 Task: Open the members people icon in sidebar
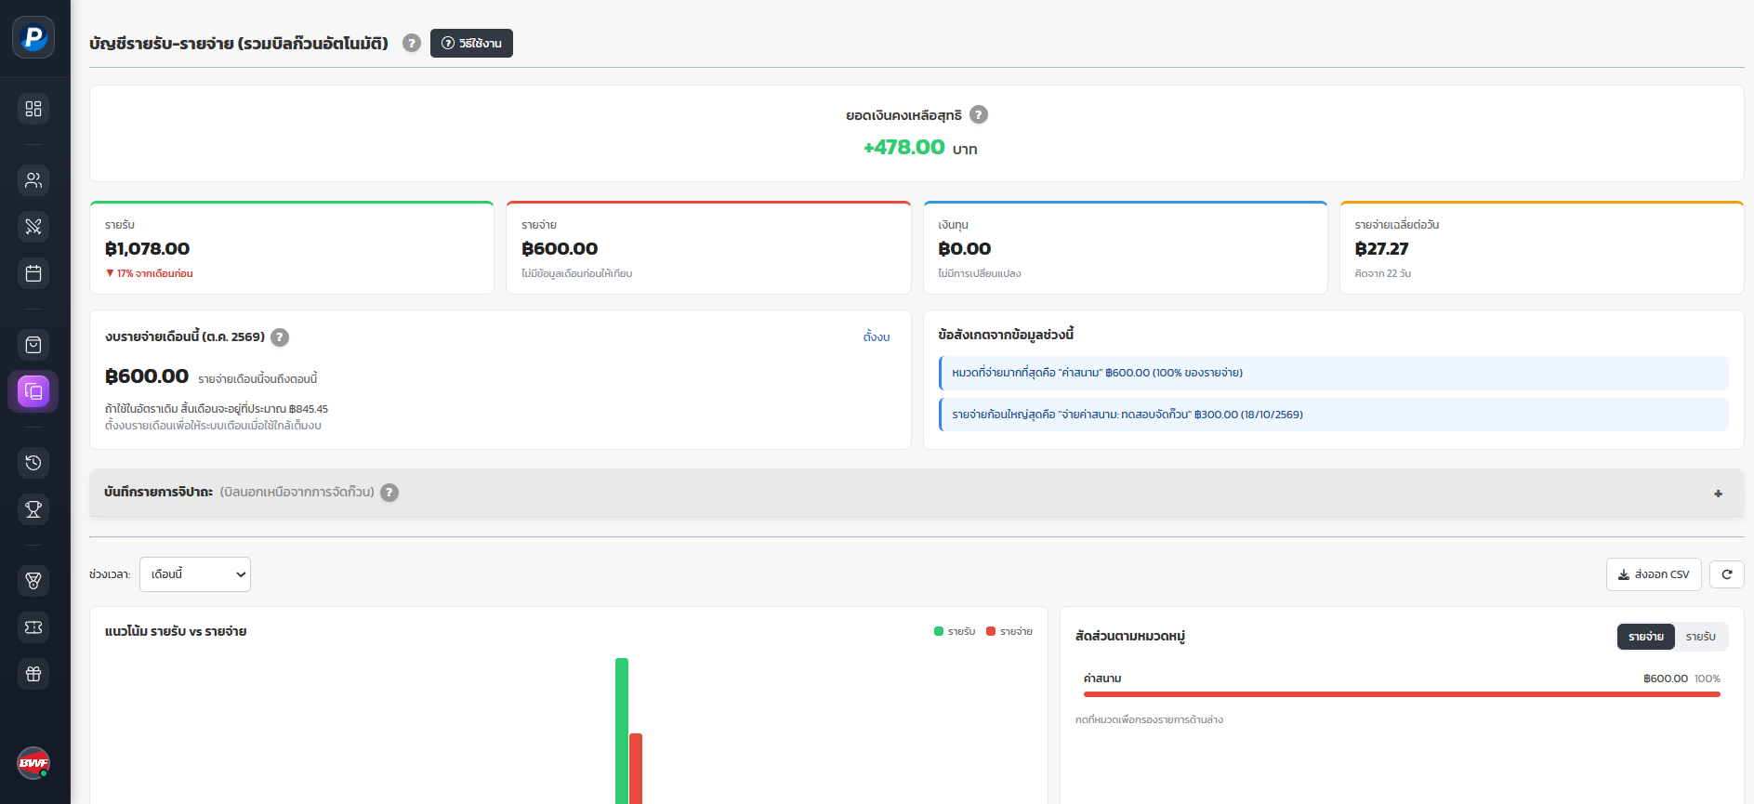(x=33, y=180)
